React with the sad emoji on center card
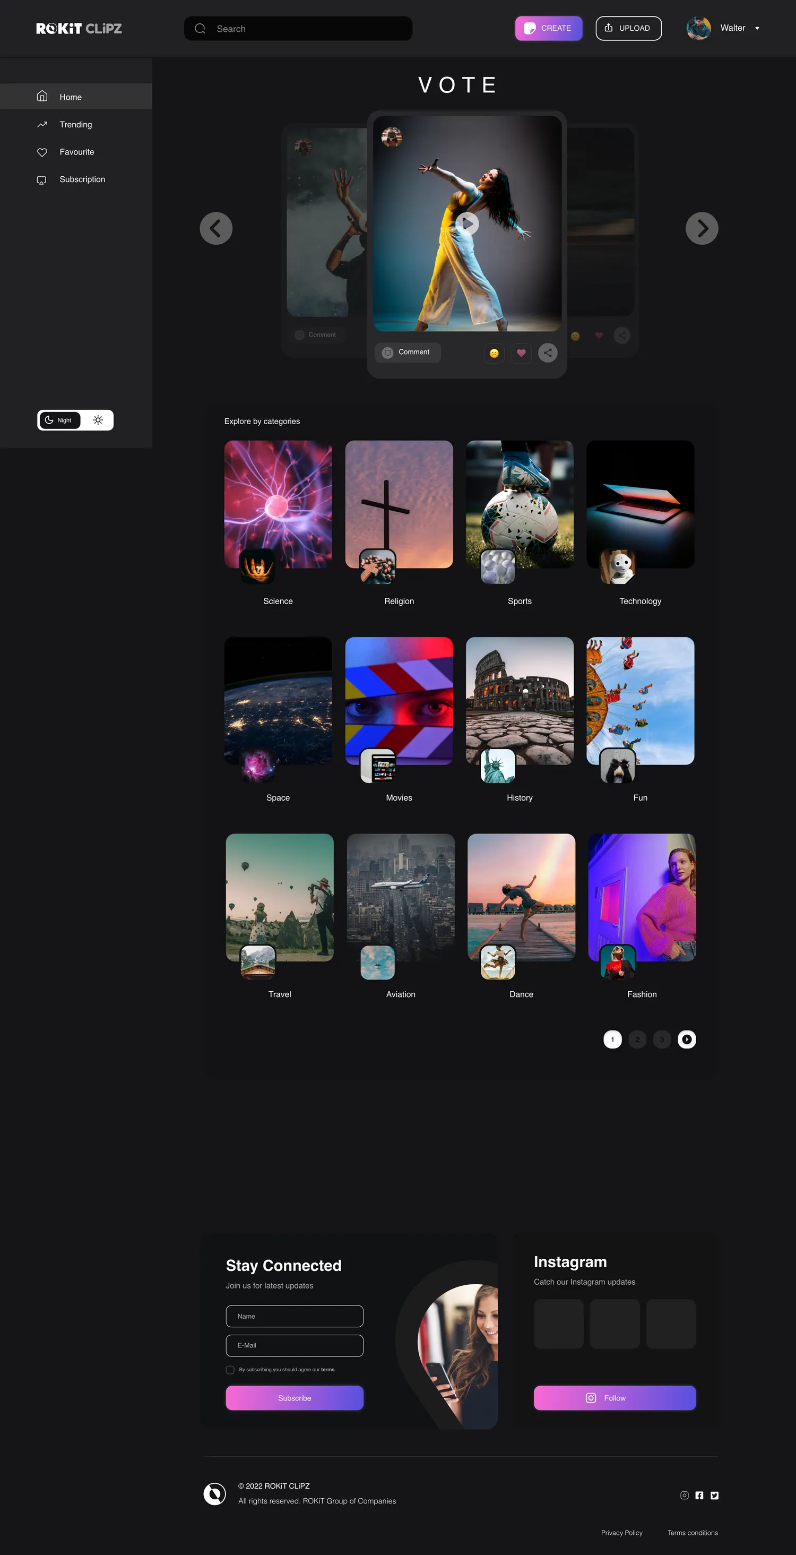796x1555 pixels. coord(494,353)
